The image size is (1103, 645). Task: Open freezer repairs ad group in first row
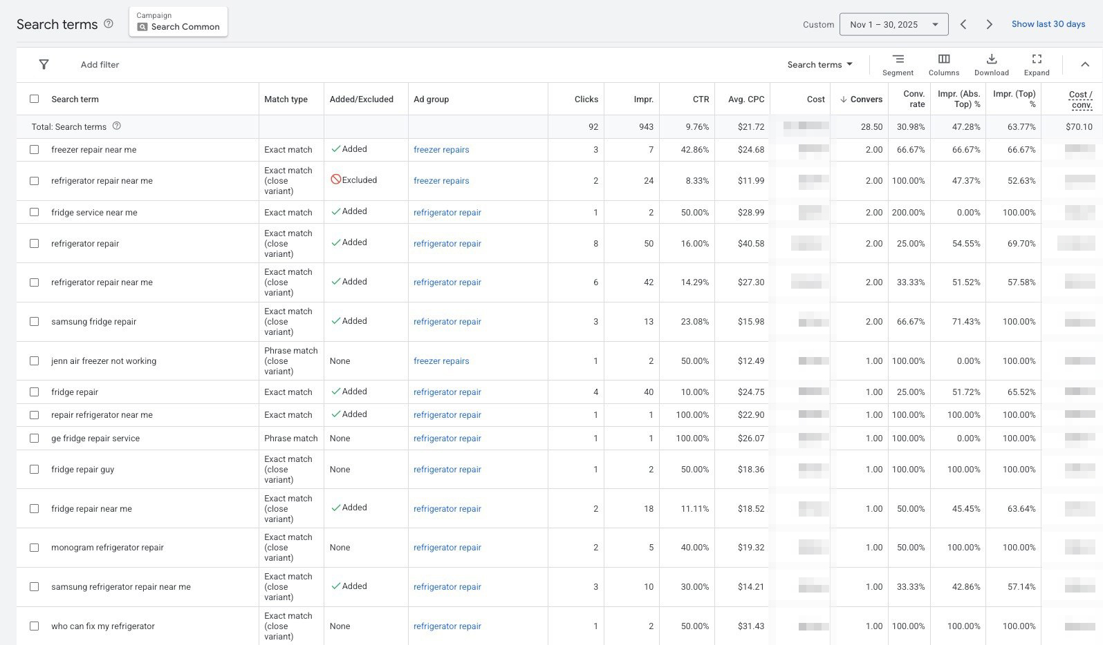tap(441, 150)
